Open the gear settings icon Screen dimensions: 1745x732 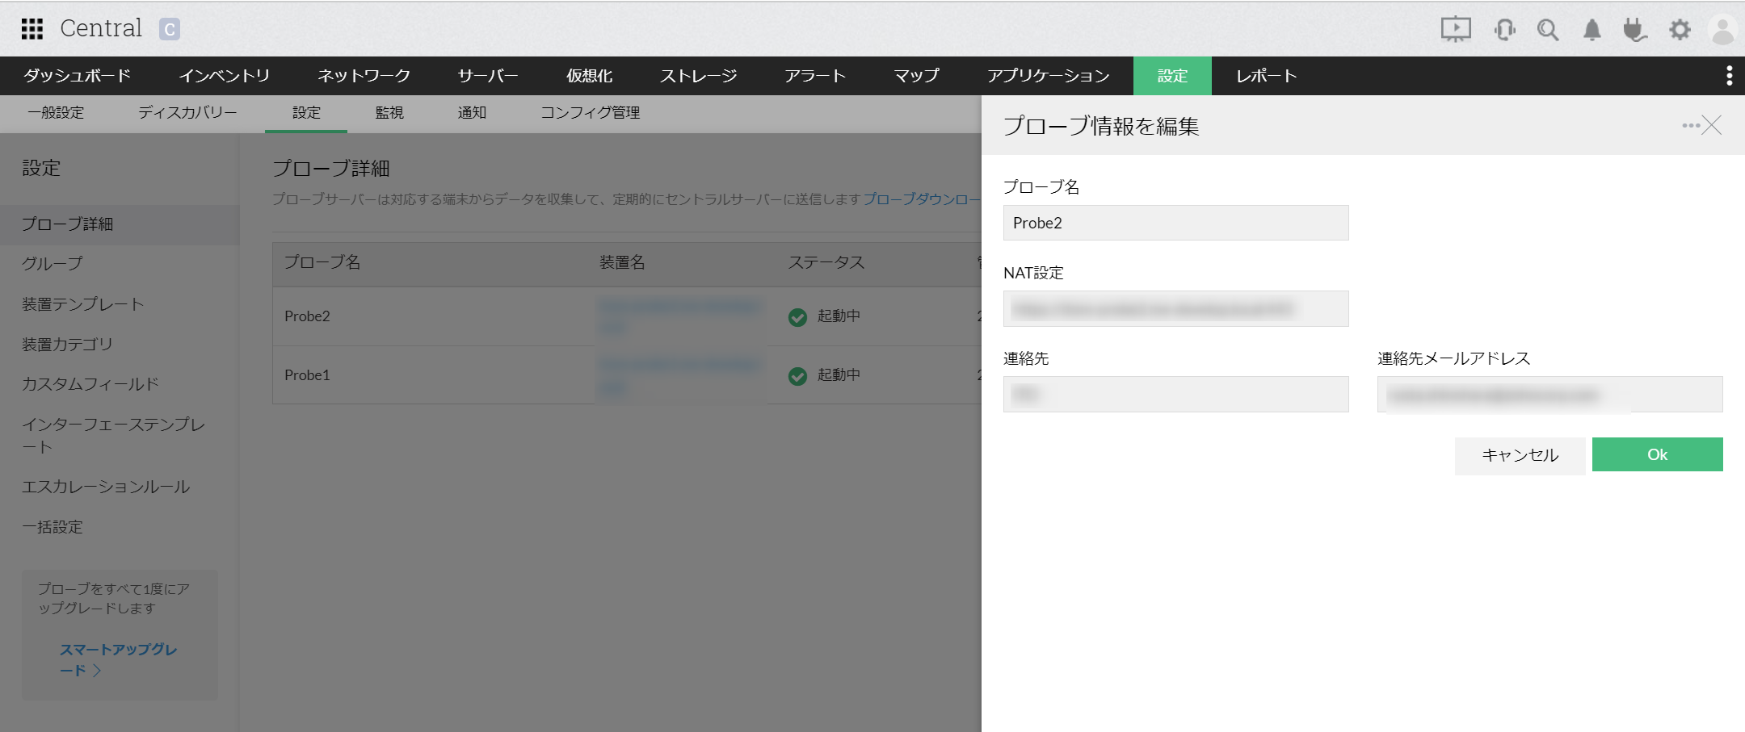(1680, 30)
